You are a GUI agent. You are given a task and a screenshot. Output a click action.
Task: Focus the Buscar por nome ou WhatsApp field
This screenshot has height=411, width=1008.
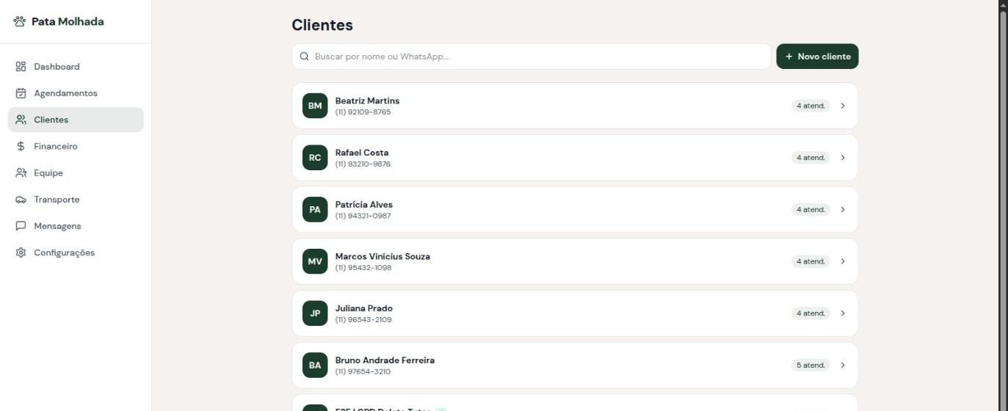click(532, 57)
